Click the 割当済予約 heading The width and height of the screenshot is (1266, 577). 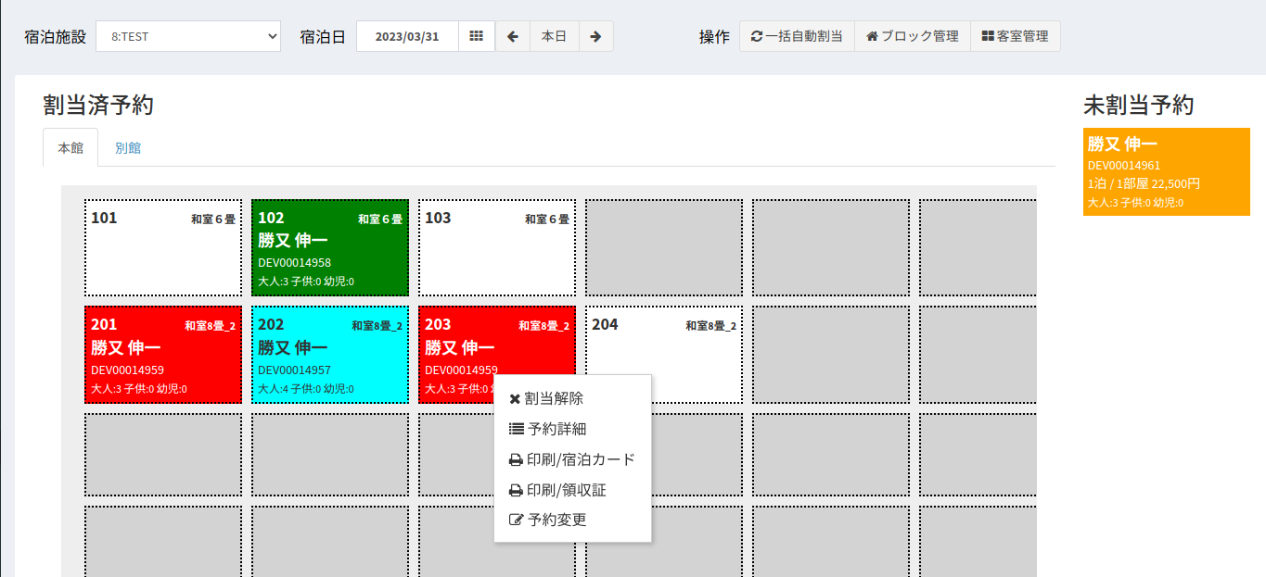pyautogui.click(x=98, y=106)
